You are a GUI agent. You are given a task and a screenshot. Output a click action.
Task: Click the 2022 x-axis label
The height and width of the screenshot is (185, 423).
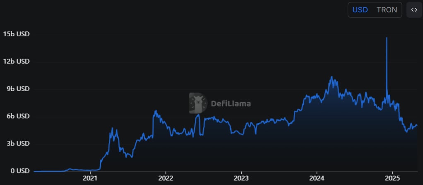(x=166, y=178)
